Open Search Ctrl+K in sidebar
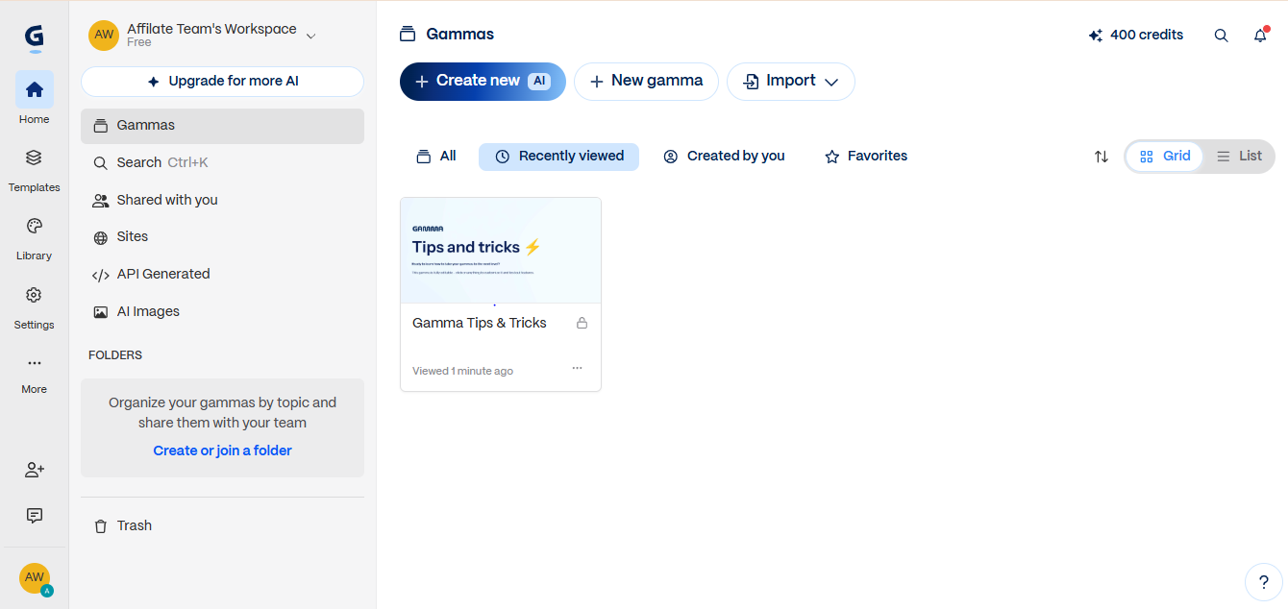Screen dimensions: 1288x609 (222, 163)
